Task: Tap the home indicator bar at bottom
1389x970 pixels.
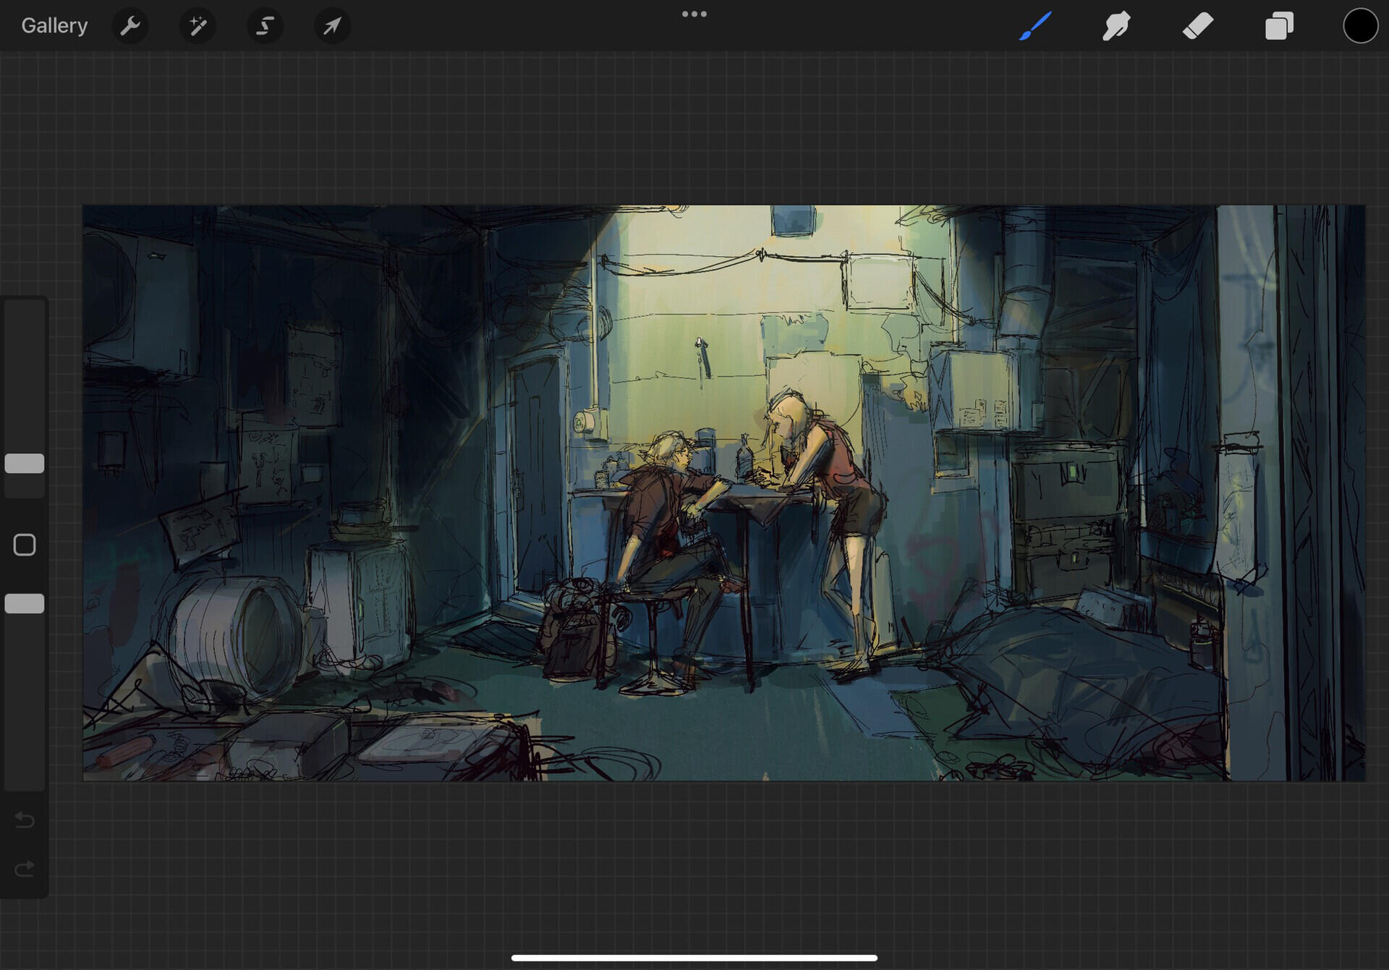Action: tap(694, 958)
